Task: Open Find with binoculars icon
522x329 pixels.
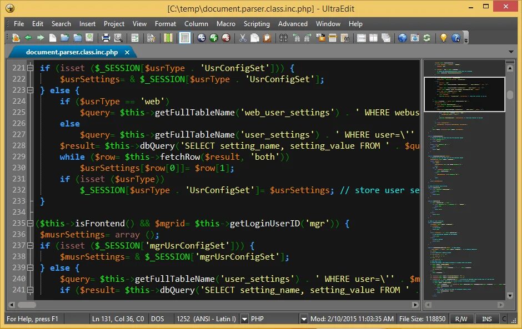Action: pos(284,38)
